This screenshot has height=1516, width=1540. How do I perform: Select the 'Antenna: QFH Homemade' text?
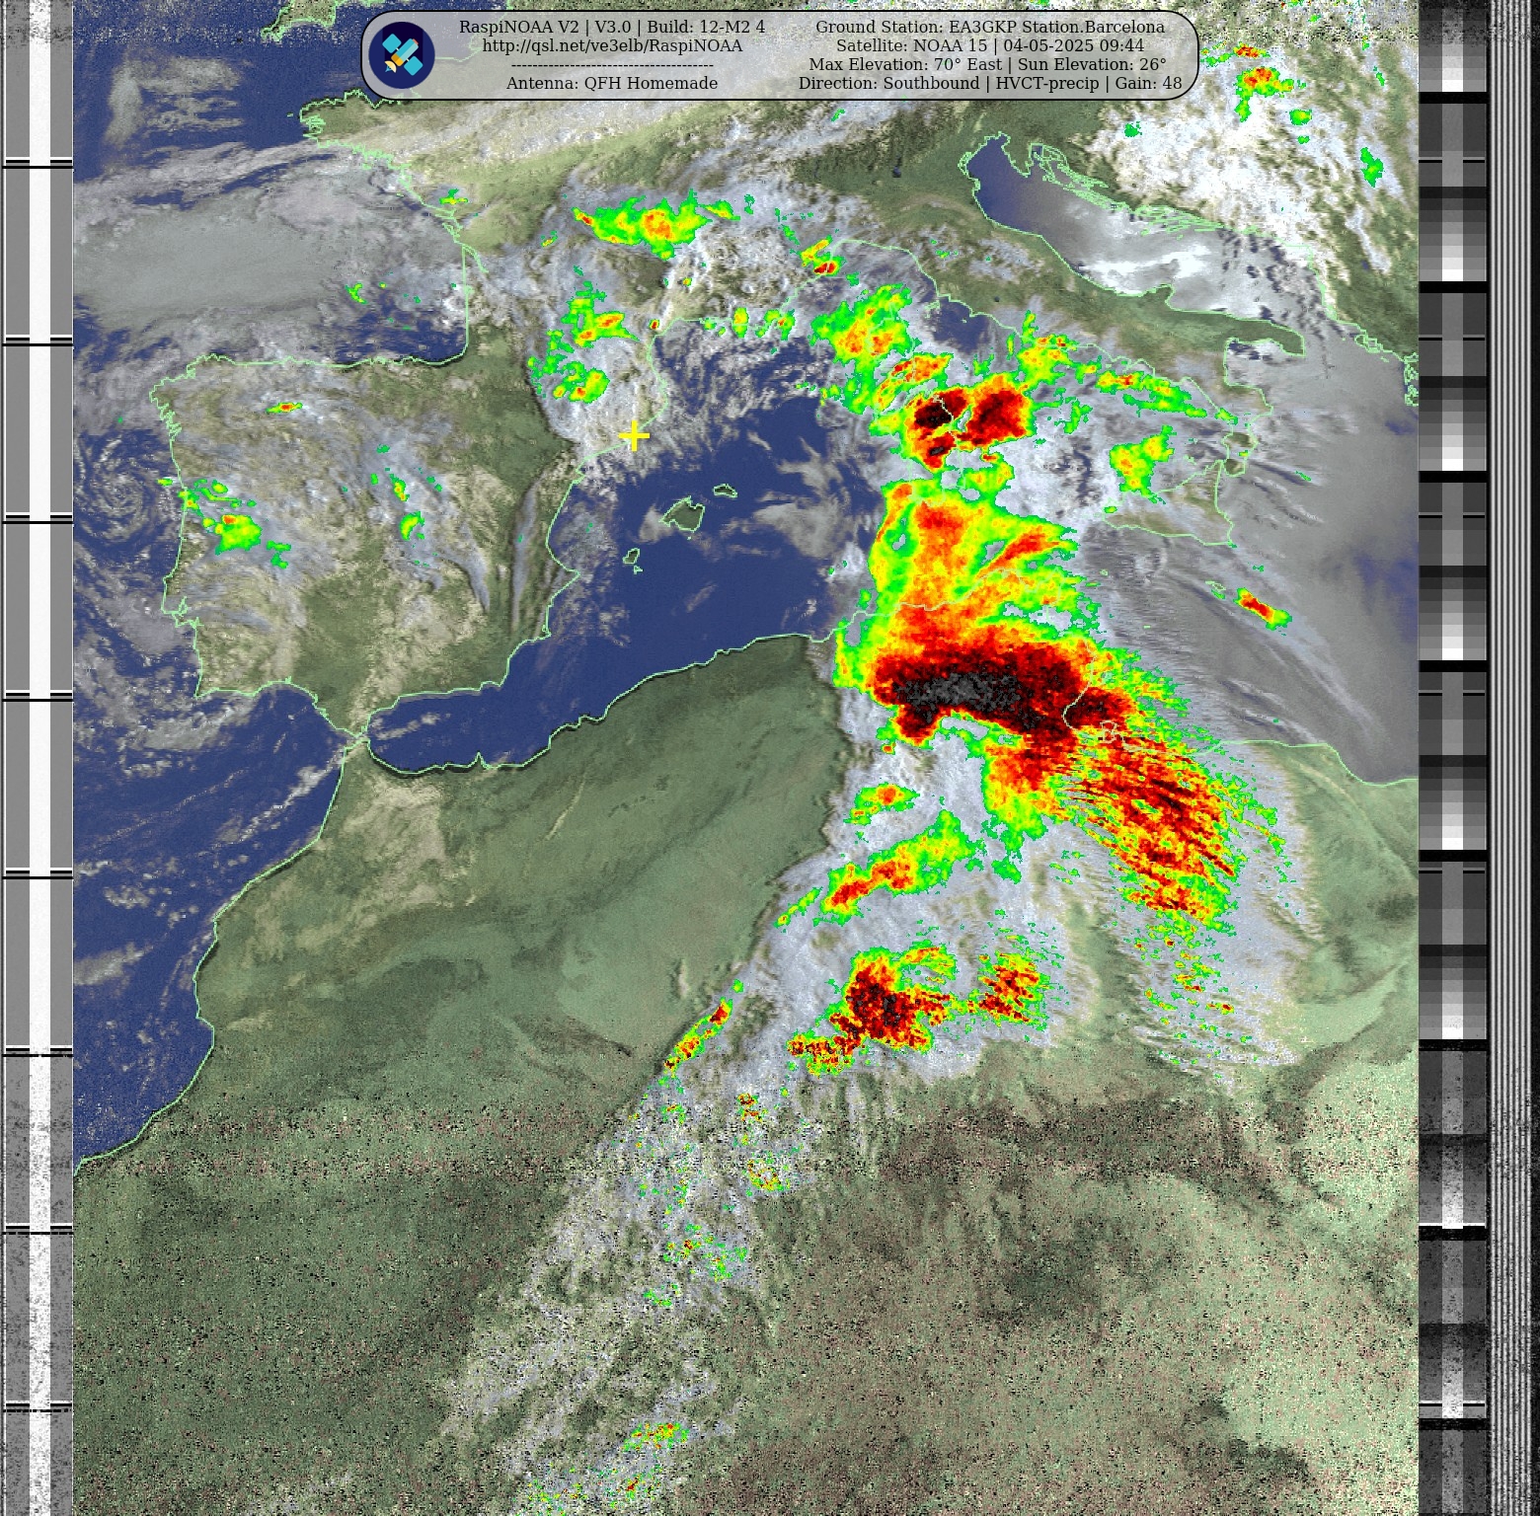pos(612,83)
